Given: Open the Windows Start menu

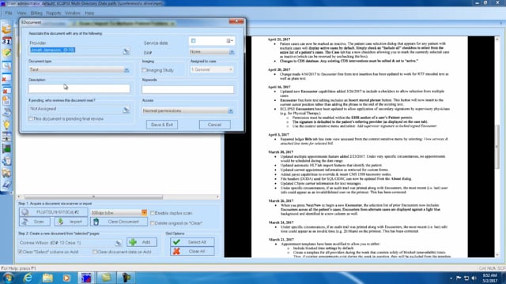Looking at the screenshot, I should [7, 278].
